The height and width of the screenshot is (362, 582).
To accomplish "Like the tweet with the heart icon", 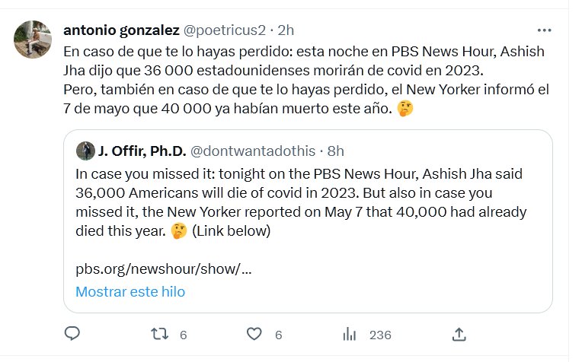I will click(x=254, y=334).
